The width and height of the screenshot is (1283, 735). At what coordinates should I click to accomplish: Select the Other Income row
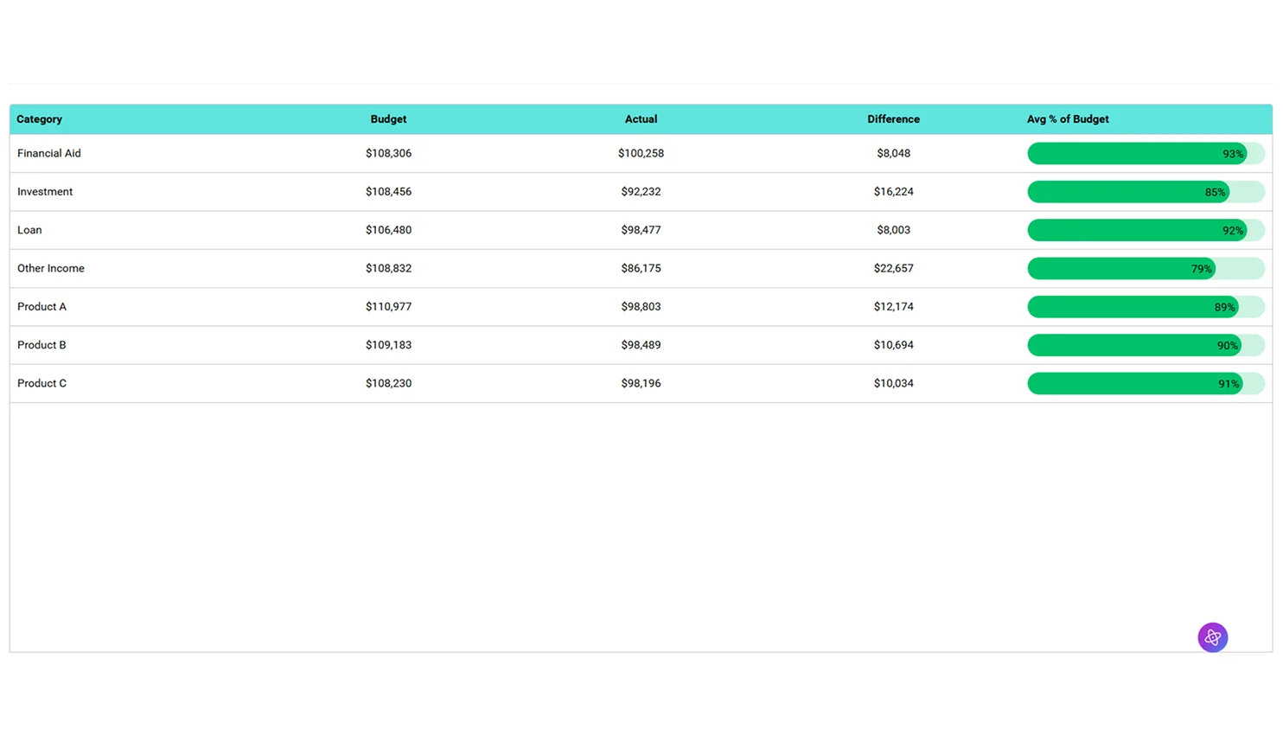(x=50, y=268)
